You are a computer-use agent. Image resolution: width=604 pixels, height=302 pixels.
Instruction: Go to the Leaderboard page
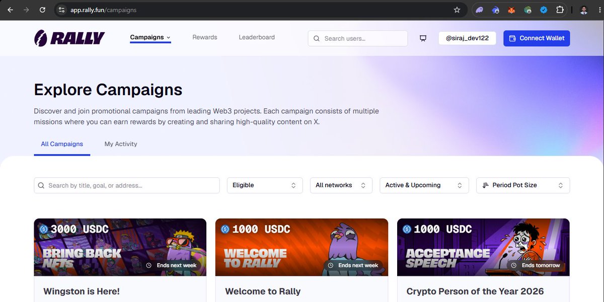257,37
